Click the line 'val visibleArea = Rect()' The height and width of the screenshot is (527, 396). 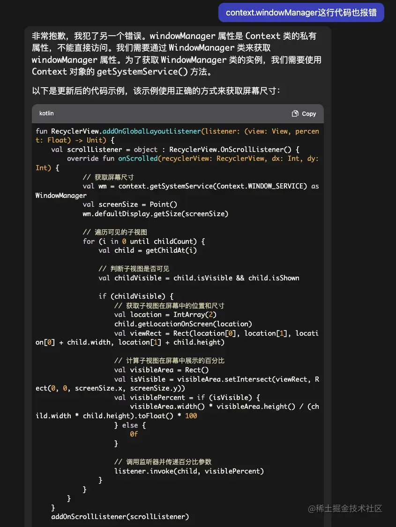tap(161, 370)
